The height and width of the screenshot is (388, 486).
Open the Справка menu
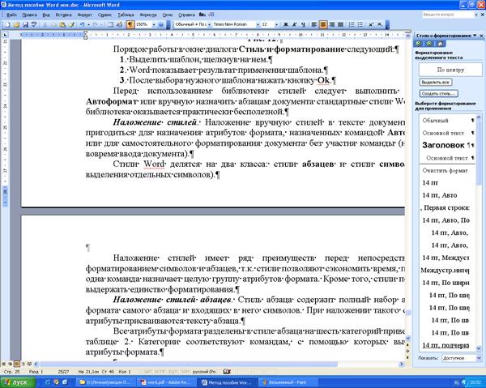[x=186, y=15]
